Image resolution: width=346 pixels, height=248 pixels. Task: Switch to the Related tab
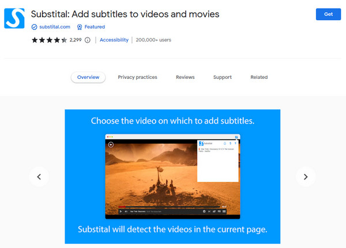[x=259, y=77]
